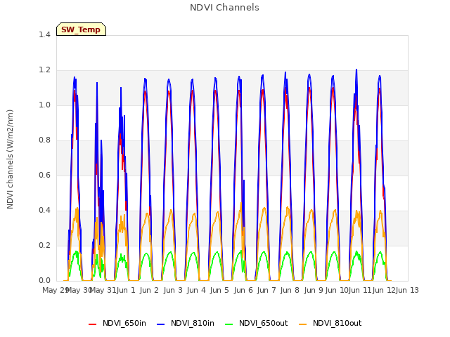Viewport: 450px width, 337px height.
Task: Click the SW_Temp label tab
Action: (x=82, y=29)
